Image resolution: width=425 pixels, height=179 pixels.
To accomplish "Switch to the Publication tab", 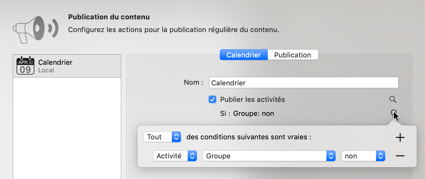I will coord(293,55).
